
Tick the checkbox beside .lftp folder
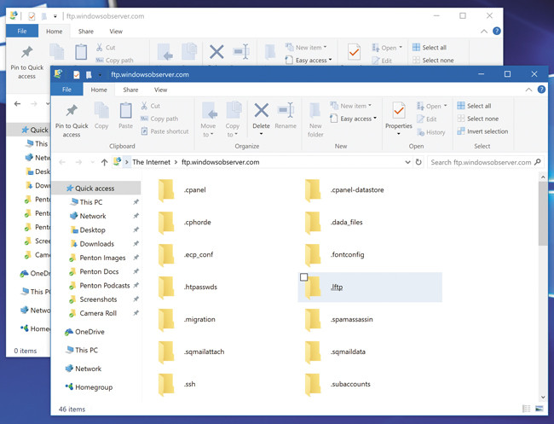(x=305, y=277)
